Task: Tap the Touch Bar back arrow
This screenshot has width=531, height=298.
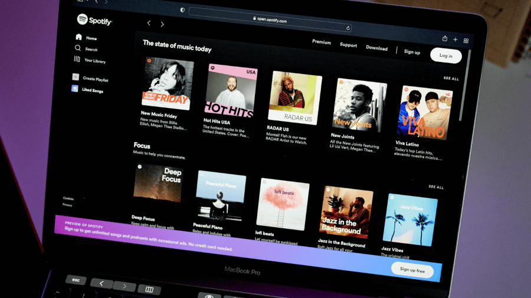Action: 101,283
